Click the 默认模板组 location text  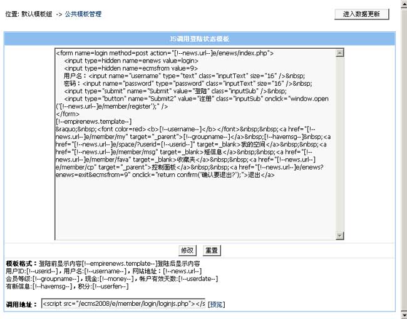(x=36, y=14)
